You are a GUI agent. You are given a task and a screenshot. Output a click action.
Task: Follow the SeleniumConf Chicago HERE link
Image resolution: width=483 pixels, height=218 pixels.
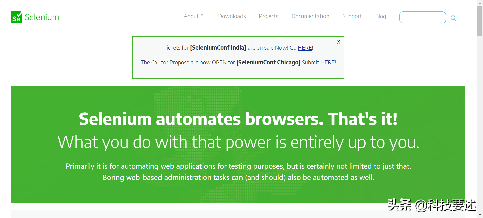(328, 62)
